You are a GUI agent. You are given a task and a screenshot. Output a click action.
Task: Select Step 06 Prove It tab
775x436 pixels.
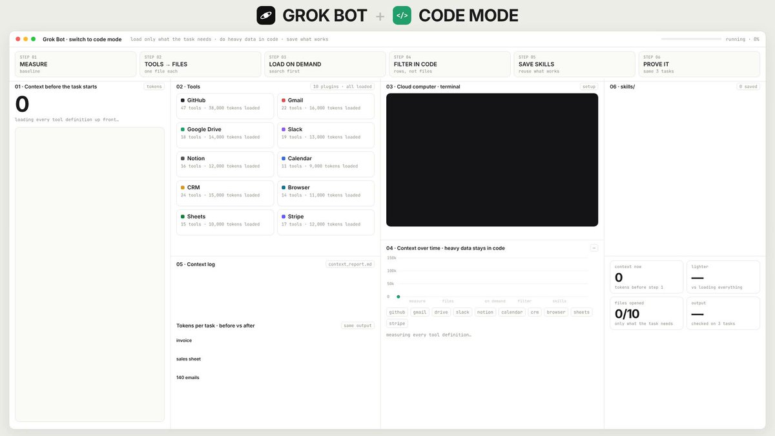[x=699, y=64]
